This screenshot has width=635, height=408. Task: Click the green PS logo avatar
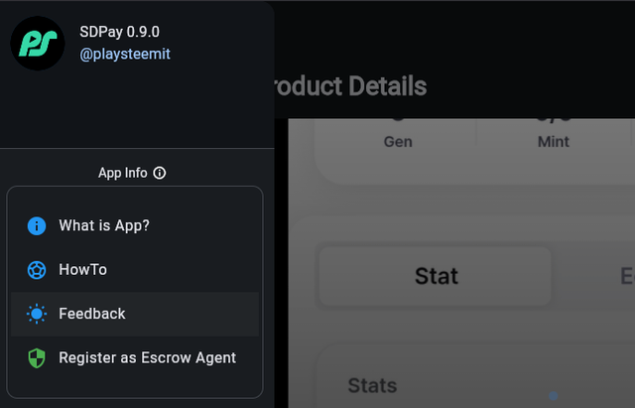[38, 44]
